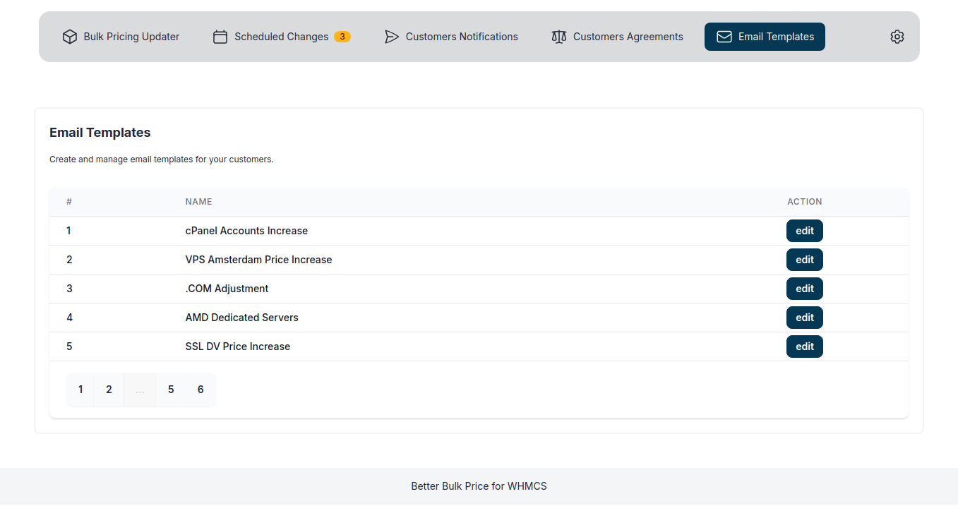
Task: Jump to the last page, page 6
Action: click(x=200, y=389)
